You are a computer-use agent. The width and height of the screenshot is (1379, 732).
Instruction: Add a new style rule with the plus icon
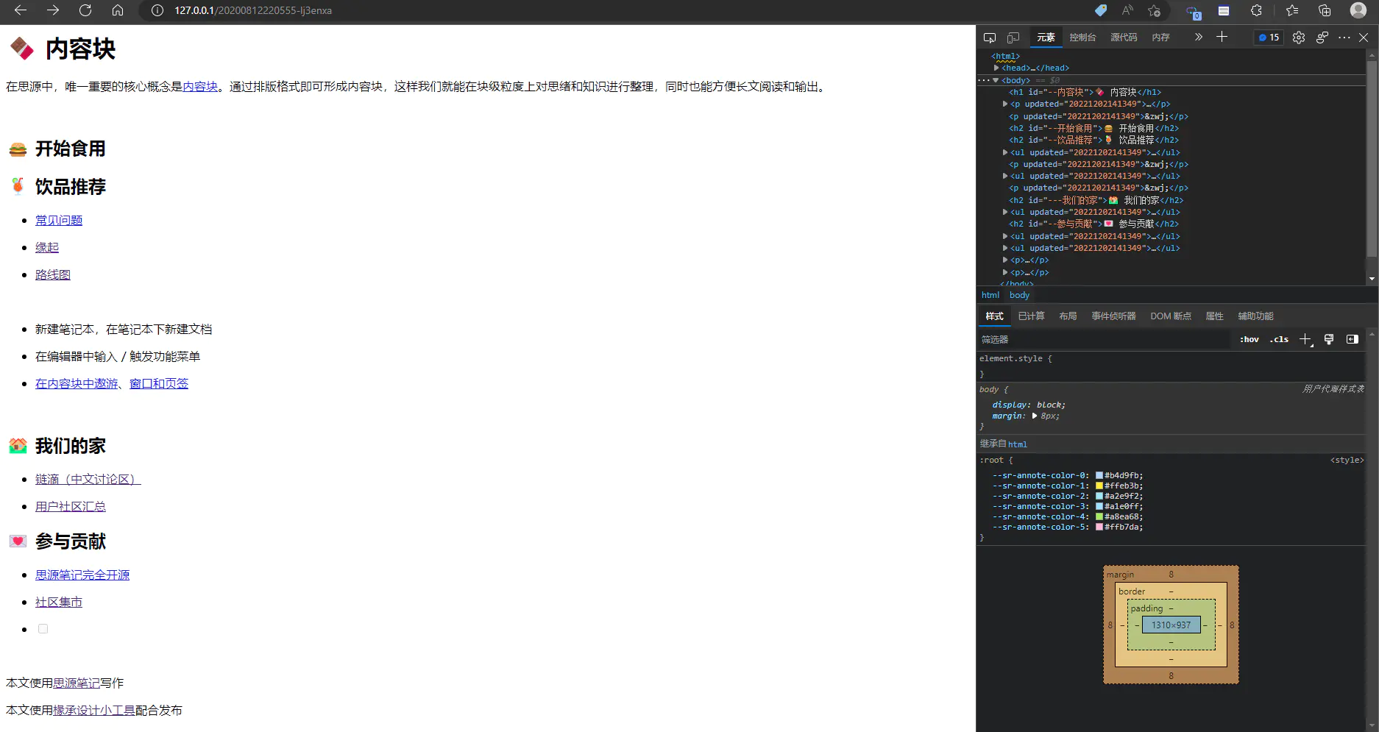pyautogui.click(x=1305, y=339)
